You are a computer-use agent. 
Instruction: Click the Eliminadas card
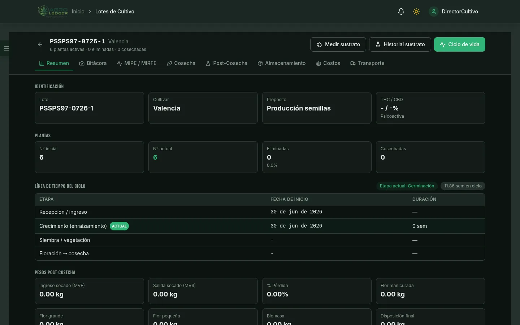[x=317, y=157]
